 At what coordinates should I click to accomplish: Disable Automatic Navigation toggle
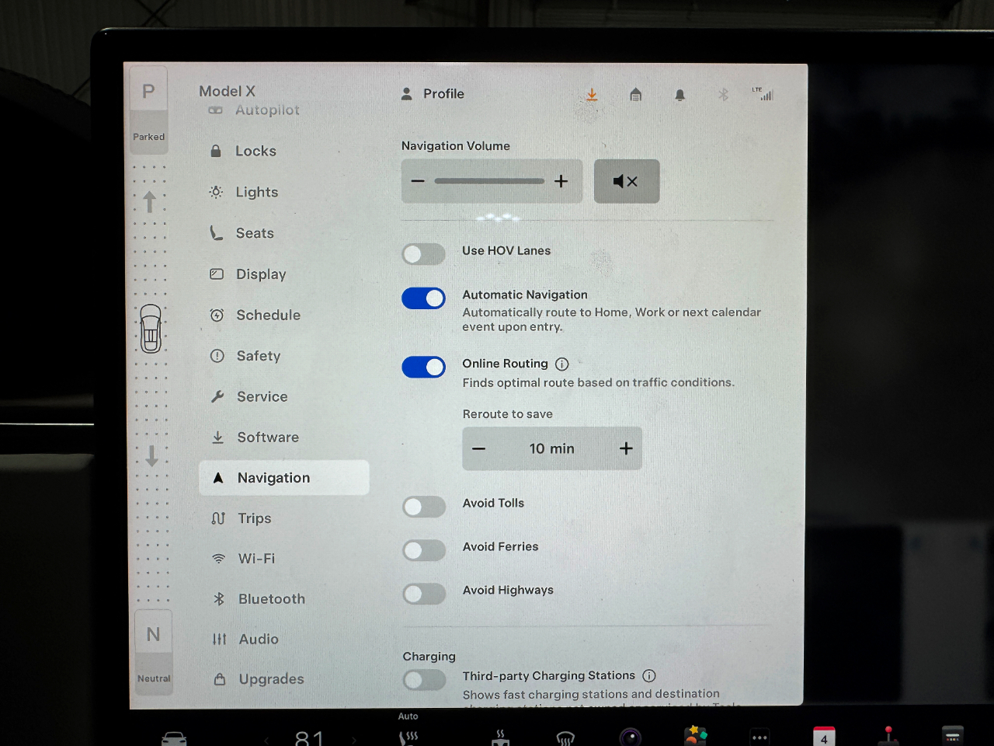pyautogui.click(x=423, y=298)
